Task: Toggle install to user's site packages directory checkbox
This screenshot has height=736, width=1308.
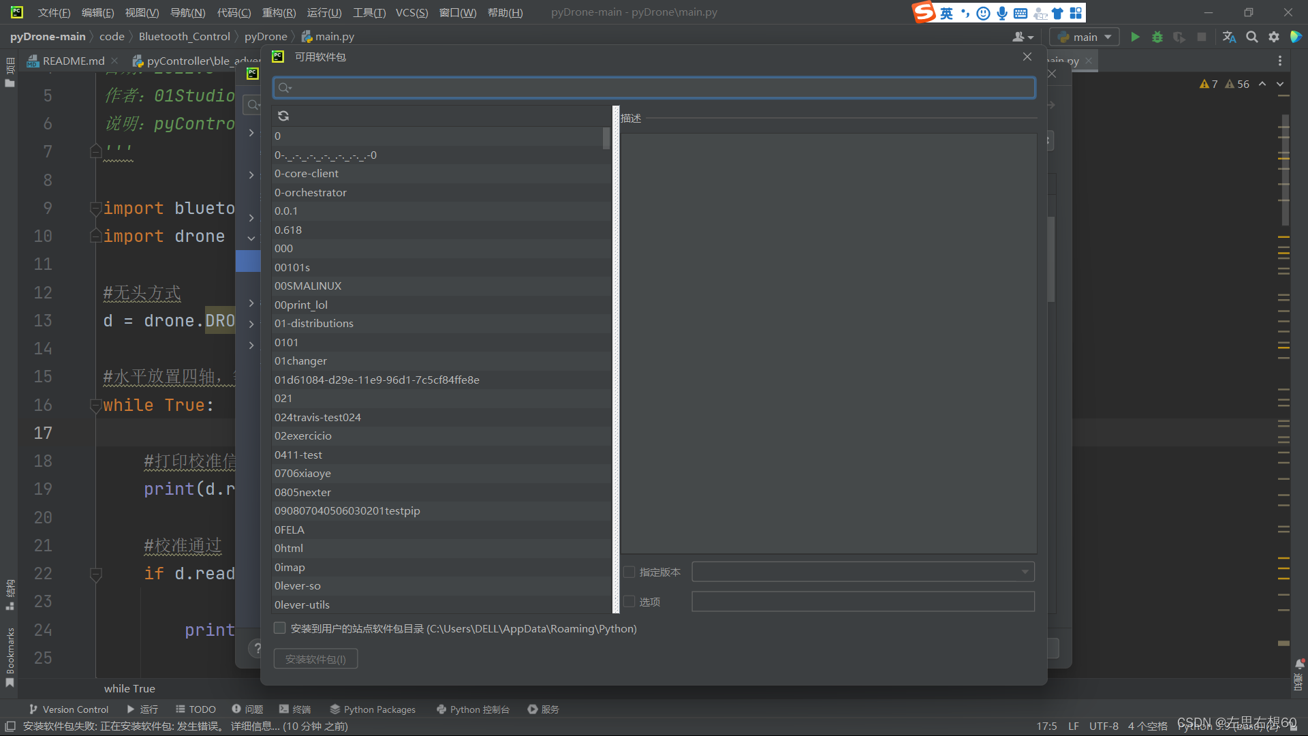Action: point(279,628)
